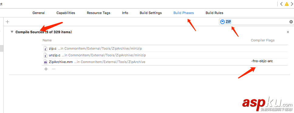Delete Compile Sources phase with X
The image size is (294, 113).
point(288,32)
